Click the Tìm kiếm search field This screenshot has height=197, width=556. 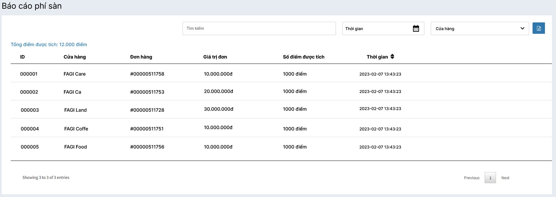point(259,28)
